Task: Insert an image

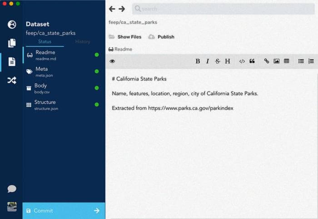Action: pyautogui.click(x=276, y=61)
